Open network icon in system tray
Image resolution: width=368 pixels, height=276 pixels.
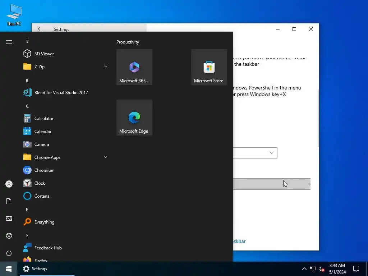pyautogui.click(x=313, y=269)
